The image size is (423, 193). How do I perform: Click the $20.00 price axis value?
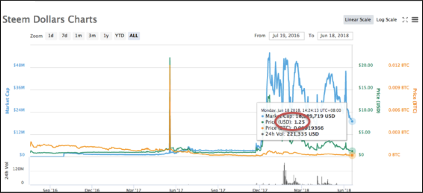point(365,65)
